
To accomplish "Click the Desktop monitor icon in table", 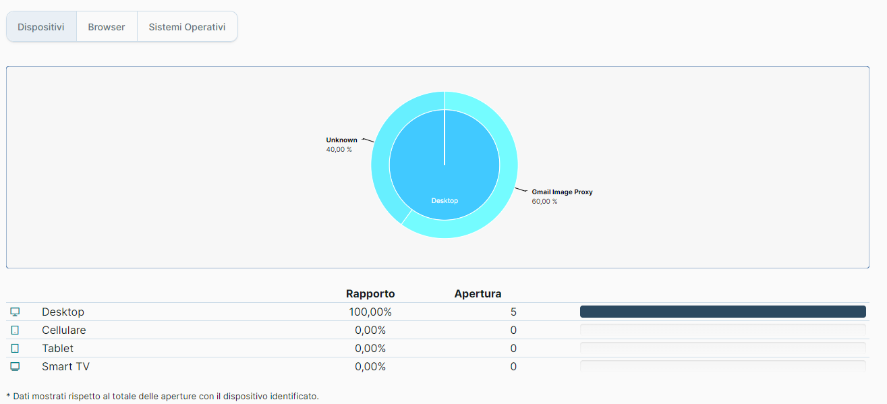I will (x=15, y=312).
